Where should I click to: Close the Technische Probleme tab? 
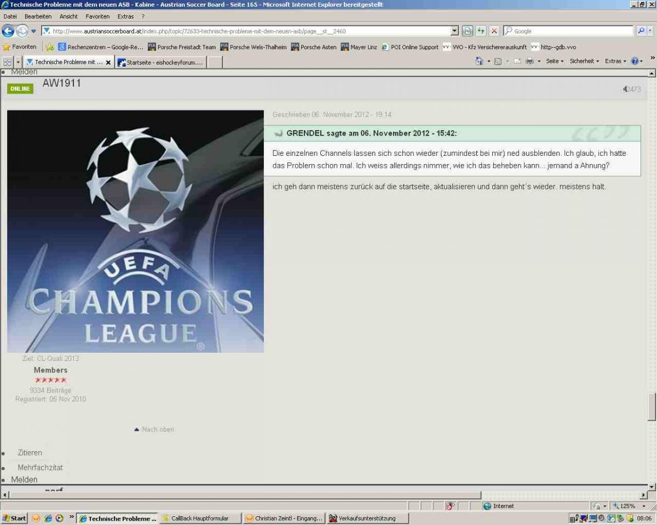pos(108,62)
